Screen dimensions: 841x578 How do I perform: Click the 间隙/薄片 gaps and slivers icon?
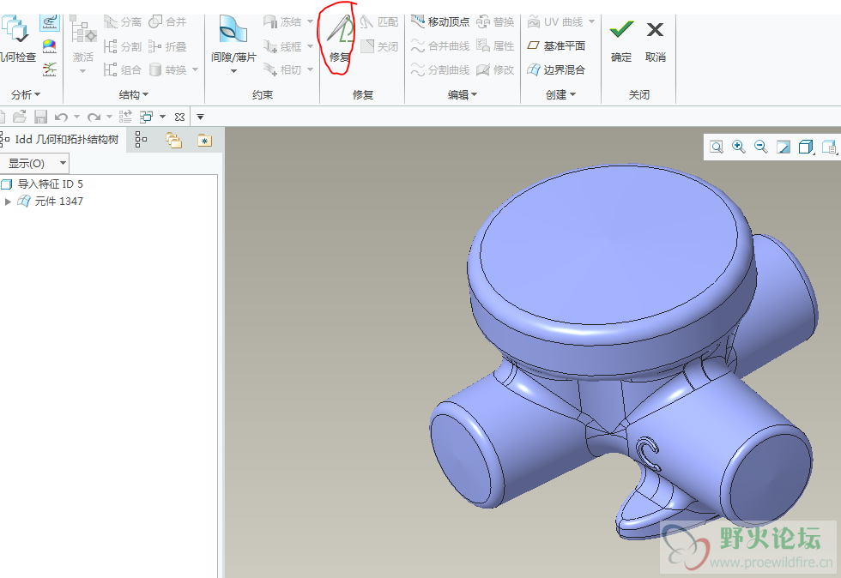tap(233, 30)
